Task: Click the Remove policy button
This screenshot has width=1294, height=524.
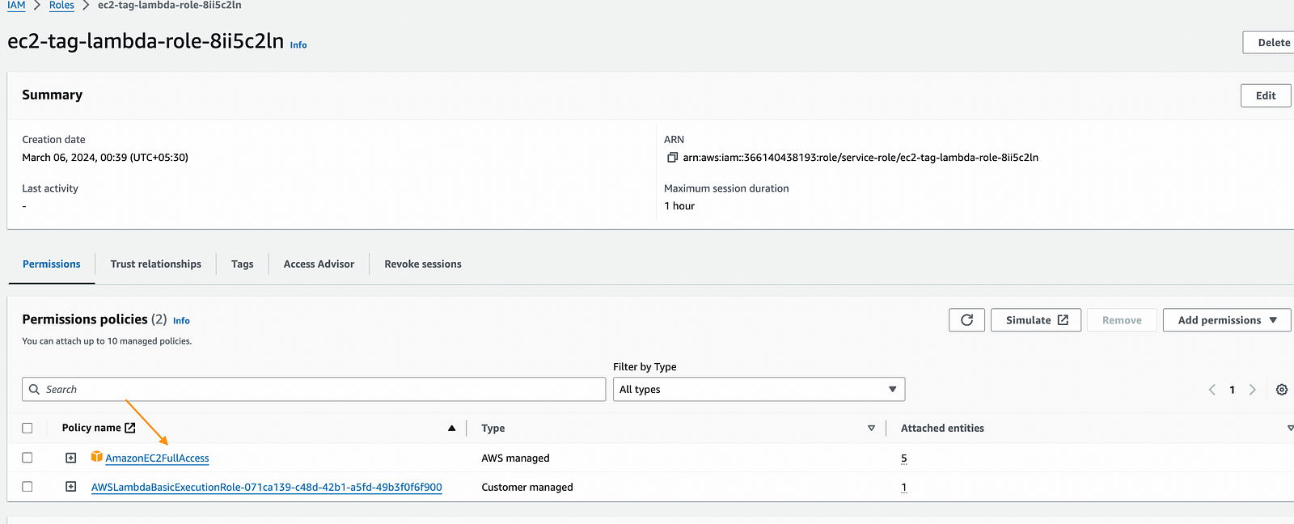Action: pyautogui.click(x=1122, y=320)
